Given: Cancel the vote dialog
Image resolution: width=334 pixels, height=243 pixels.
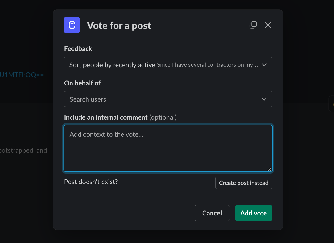Looking at the screenshot, I should (x=212, y=213).
